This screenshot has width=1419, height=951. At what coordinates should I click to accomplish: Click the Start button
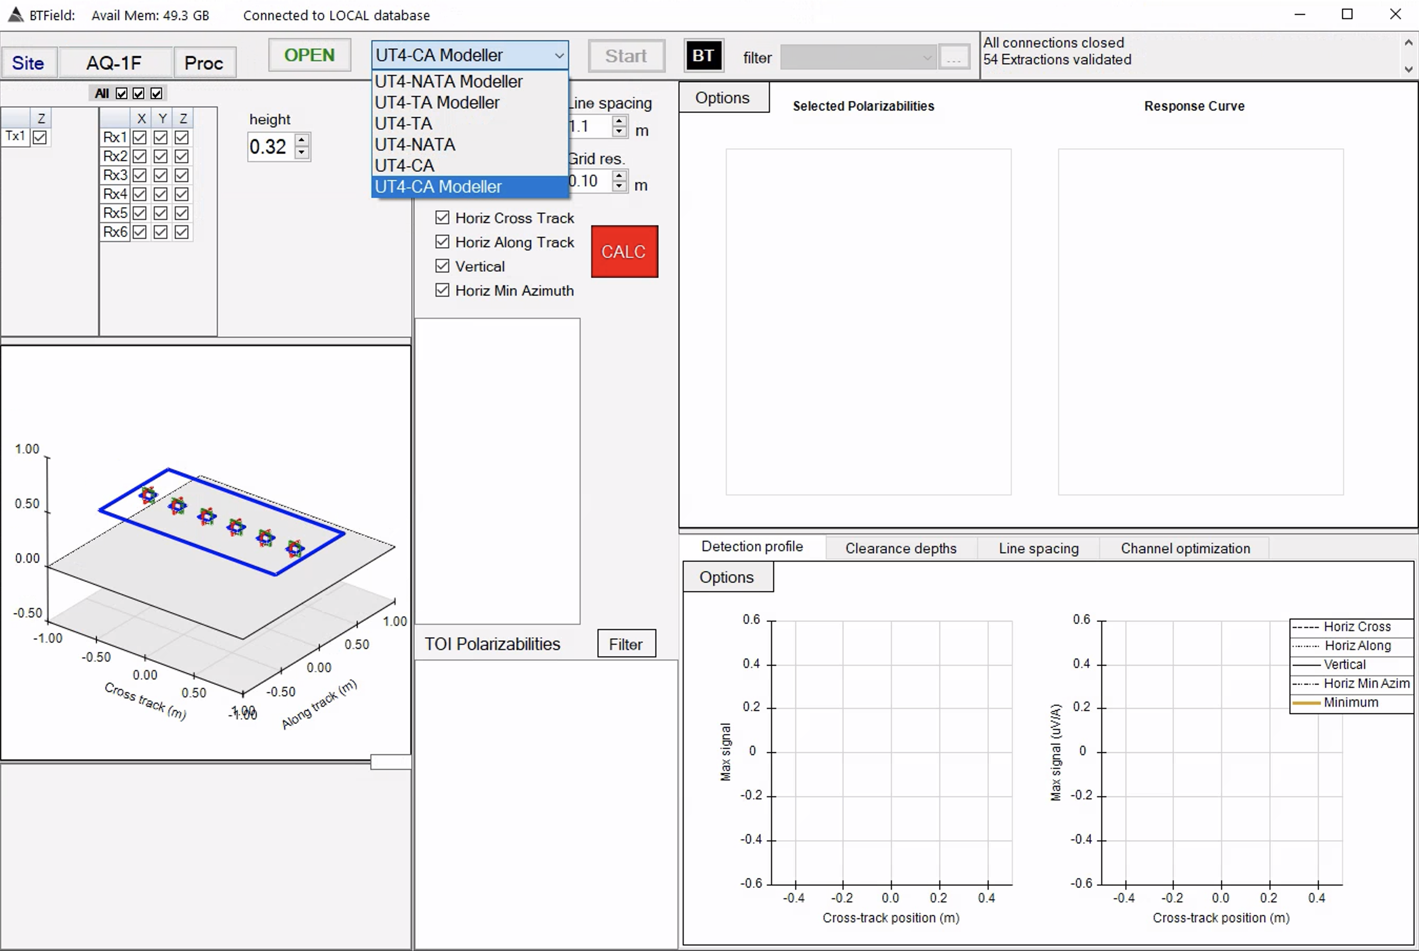click(626, 56)
